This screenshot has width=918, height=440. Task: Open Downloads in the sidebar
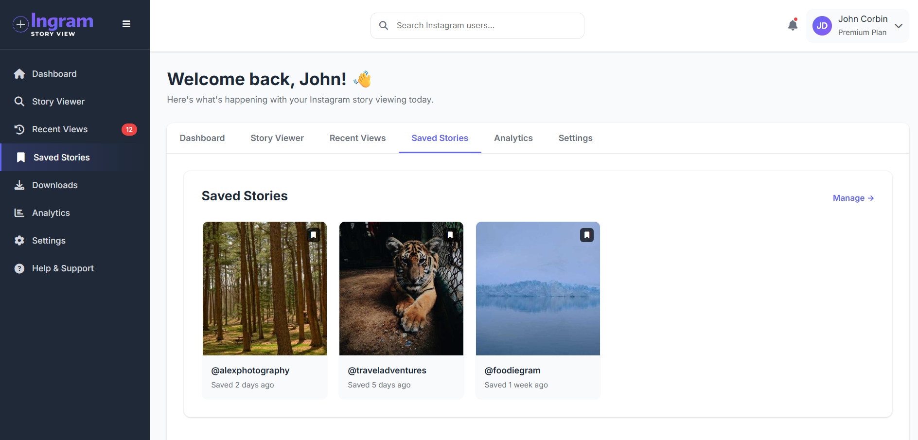(x=54, y=185)
